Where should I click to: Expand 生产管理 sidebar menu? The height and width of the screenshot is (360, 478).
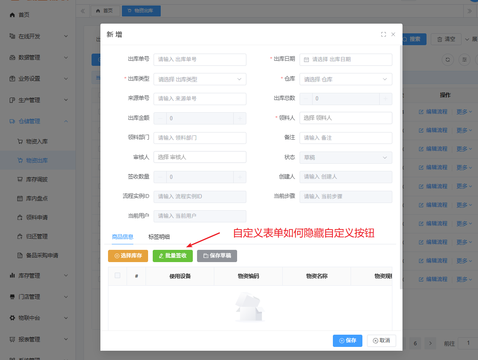click(x=38, y=100)
